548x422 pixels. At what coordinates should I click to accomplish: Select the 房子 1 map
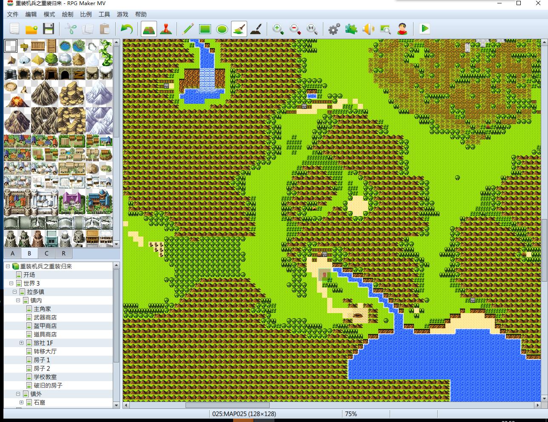[42, 360]
